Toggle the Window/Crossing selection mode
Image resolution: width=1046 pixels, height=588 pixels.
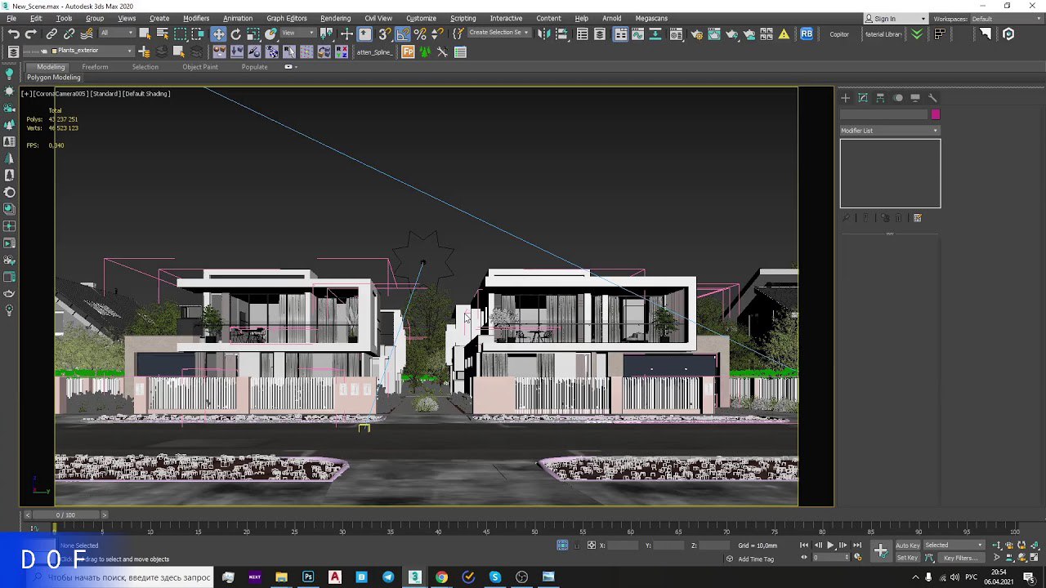[x=198, y=33]
